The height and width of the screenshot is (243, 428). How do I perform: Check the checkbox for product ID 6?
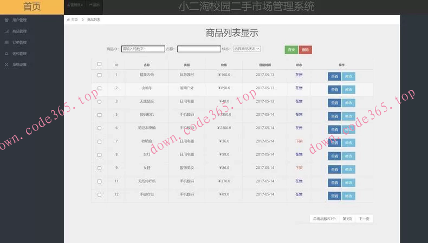coord(99,128)
